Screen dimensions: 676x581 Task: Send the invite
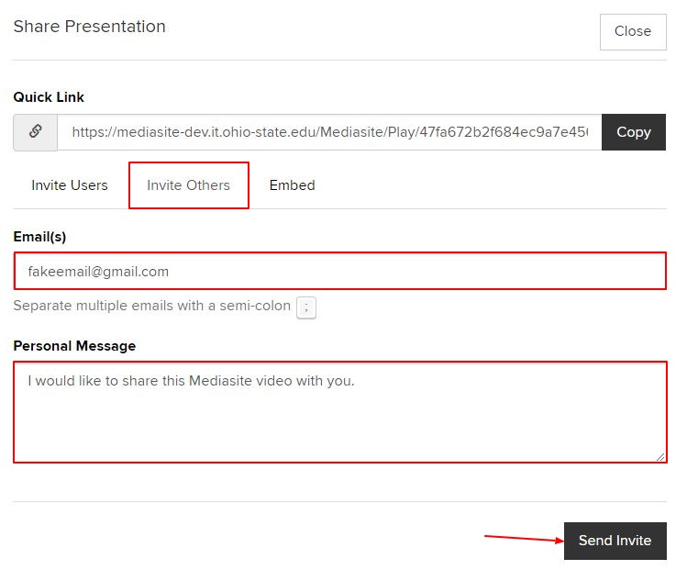(x=615, y=541)
